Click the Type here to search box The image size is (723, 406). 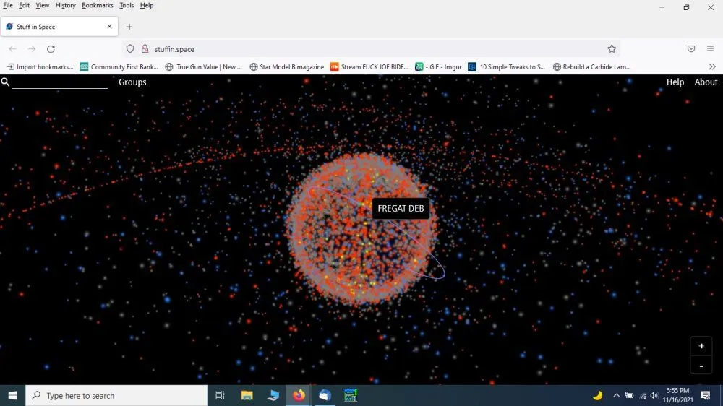[x=116, y=395]
